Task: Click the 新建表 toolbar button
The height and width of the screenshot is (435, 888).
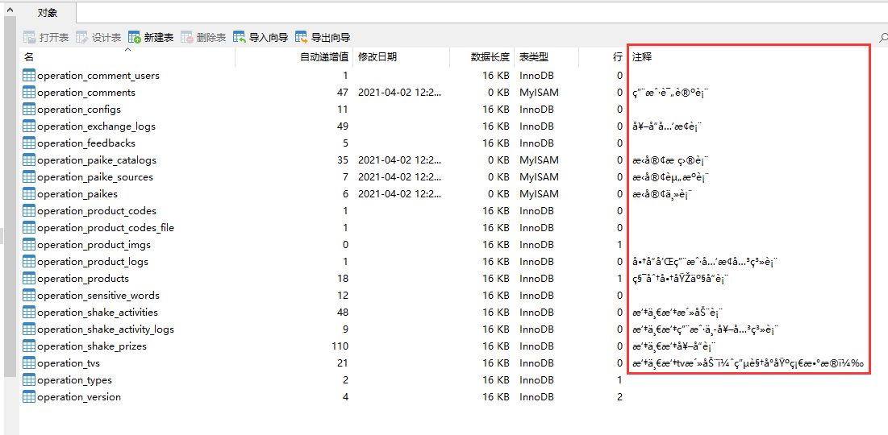Action: point(151,38)
